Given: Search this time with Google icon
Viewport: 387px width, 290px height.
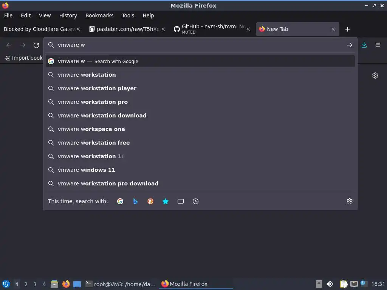Looking at the screenshot, I should pyautogui.click(x=120, y=201).
